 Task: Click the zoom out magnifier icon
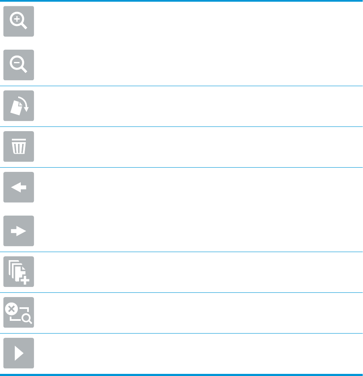pos(19,65)
